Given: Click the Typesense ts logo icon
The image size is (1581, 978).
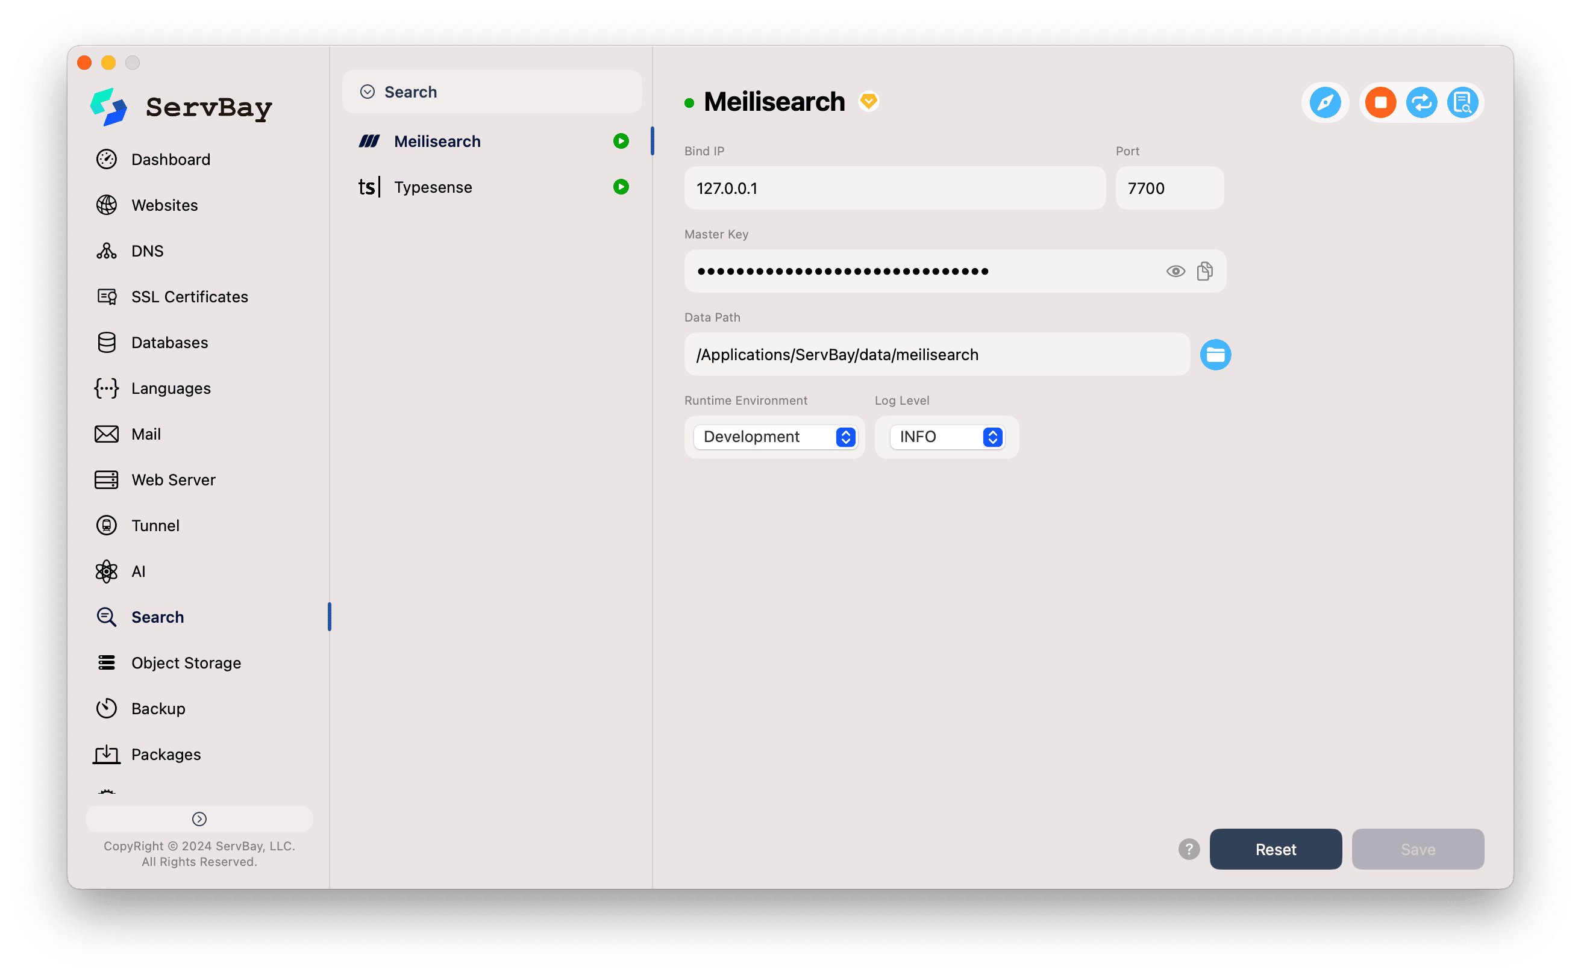Looking at the screenshot, I should pyautogui.click(x=369, y=187).
